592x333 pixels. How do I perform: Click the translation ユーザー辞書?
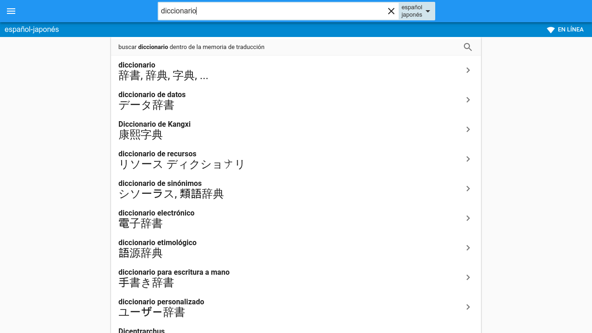152,313
